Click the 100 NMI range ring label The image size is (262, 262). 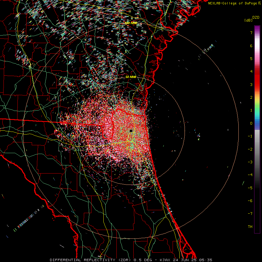pyautogui.click(x=131, y=23)
